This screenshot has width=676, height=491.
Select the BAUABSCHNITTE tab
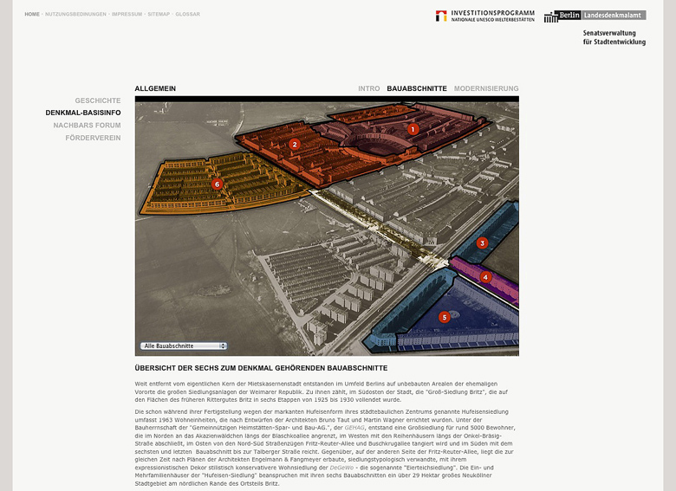[x=417, y=88]
